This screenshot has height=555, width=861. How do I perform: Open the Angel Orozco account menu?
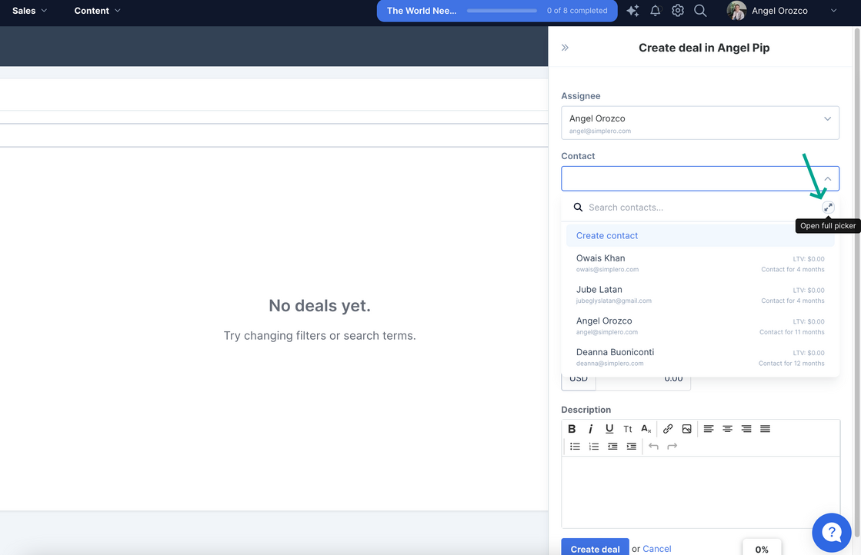click(x=782, y=11)
